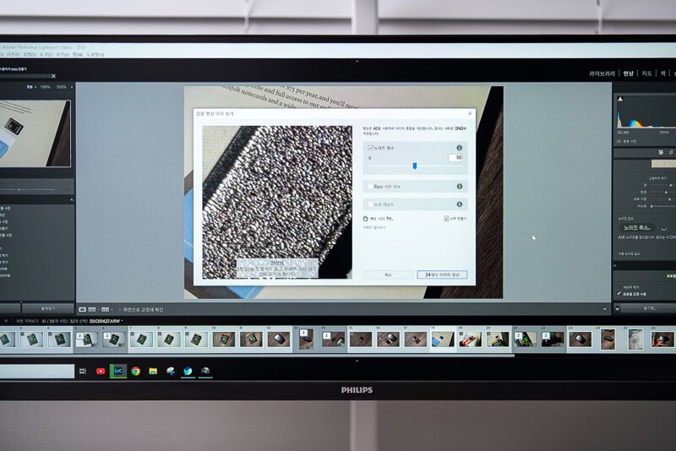Click info icon in Super Resolution row
Screen dimensions: 676x451
459,204
